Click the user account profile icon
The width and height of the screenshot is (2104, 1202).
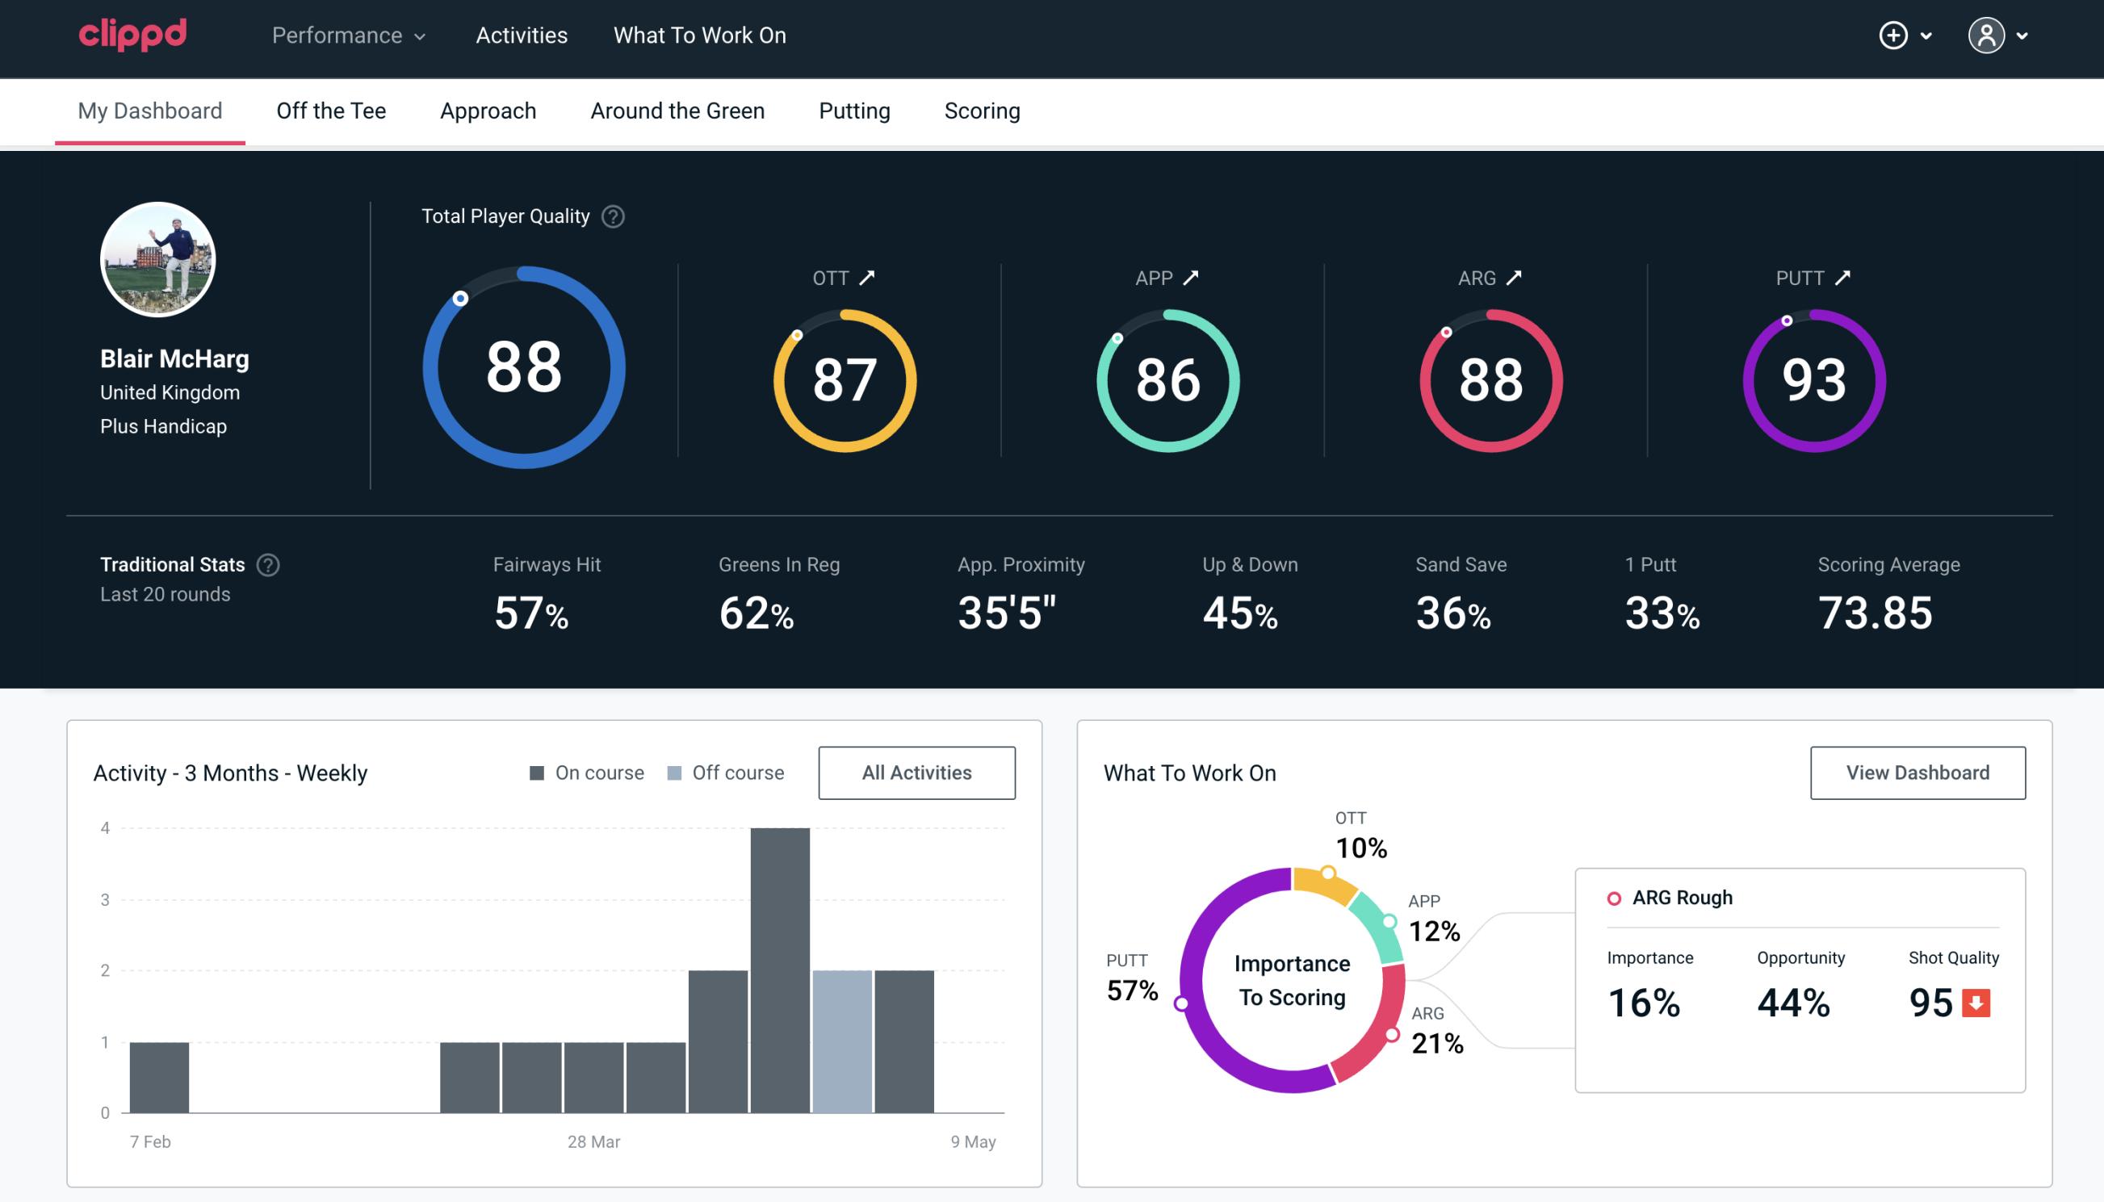point(1987,36)
